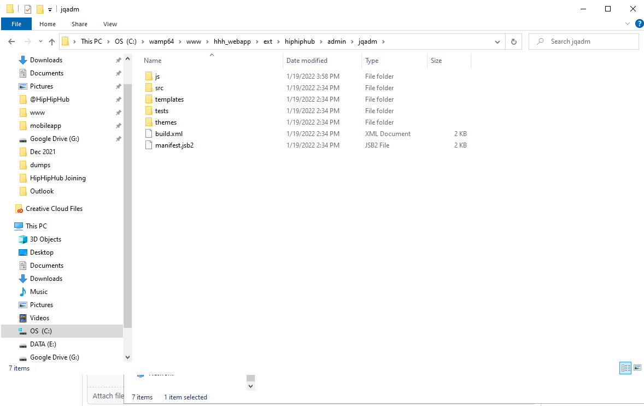Expand the Customize Quick Access Toolbar dropdown
The width and height of the screenshot is (644, 406).
[50, 9]
